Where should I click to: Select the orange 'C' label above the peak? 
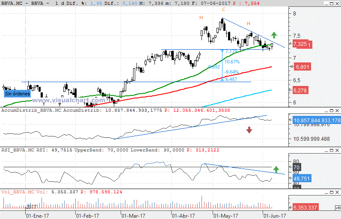pyautogui.click(x=223, y=9)
